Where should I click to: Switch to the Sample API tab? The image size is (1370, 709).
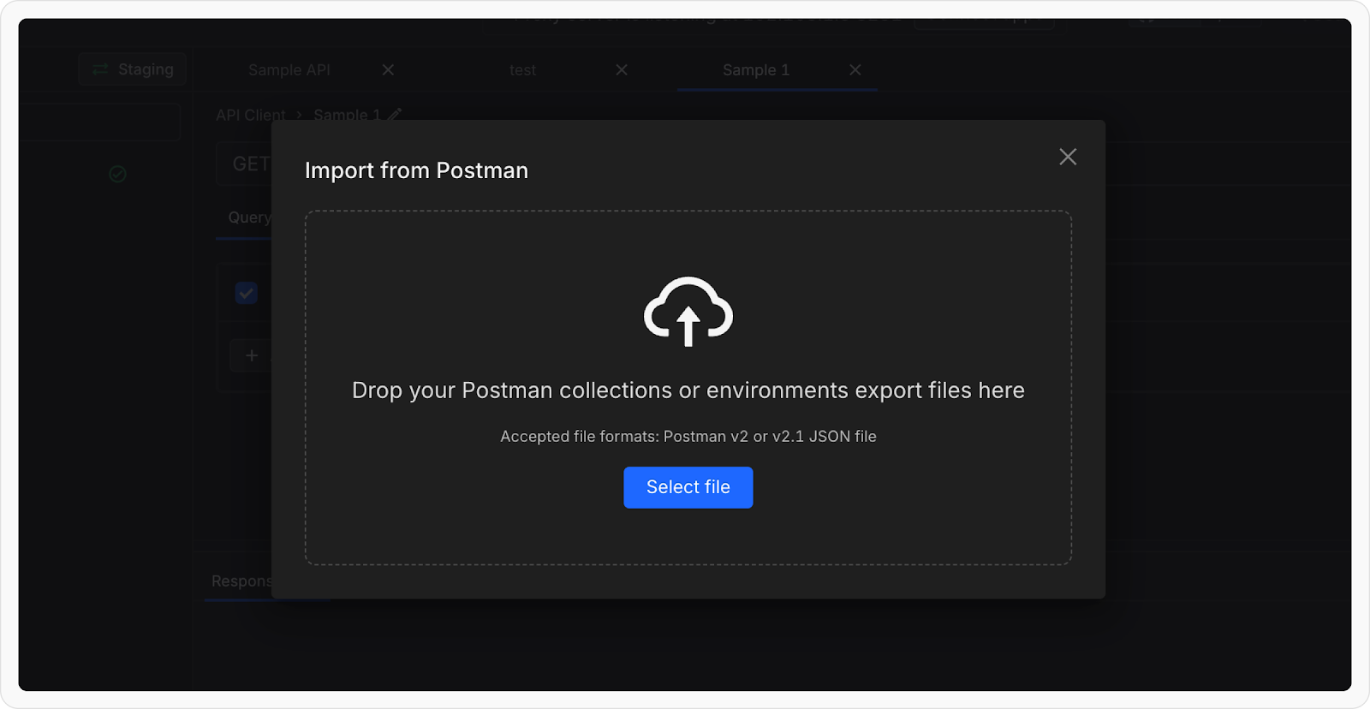tap(289, 70)
